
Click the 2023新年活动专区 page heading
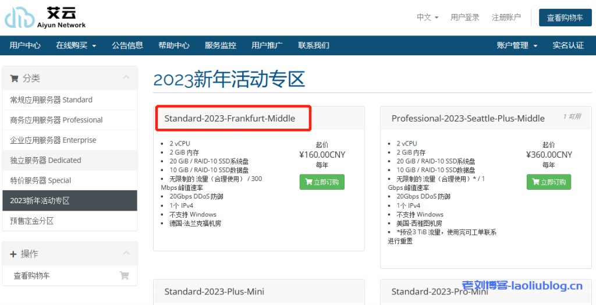[x=229, y=80]
